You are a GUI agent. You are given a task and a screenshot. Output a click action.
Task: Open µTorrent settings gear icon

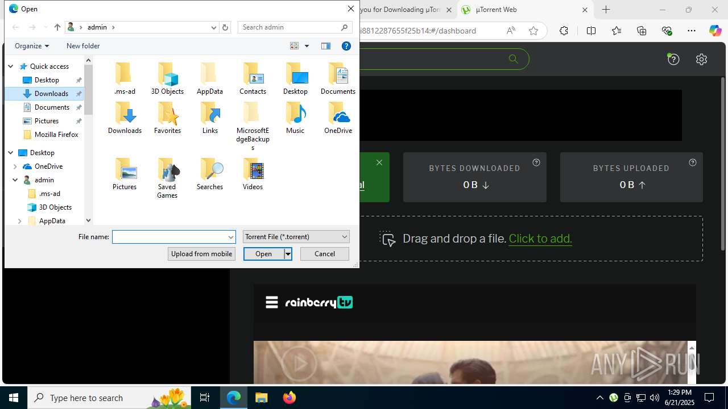[x=701, y=59]
